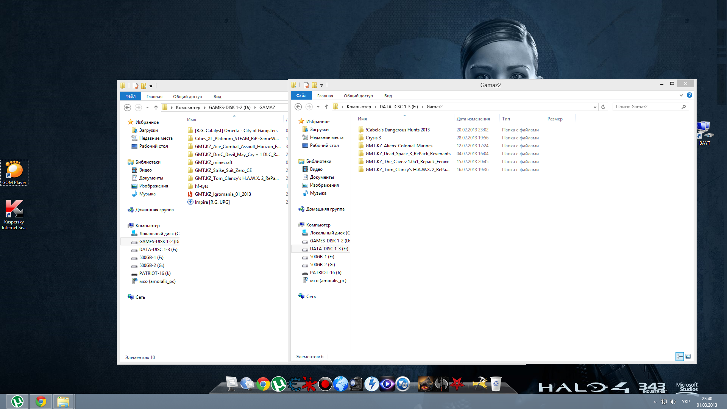Image resolution: width=727 pixels, height=409 pixels.
Task: Open Файл tab in GAMAZ window
Action: 131,96
